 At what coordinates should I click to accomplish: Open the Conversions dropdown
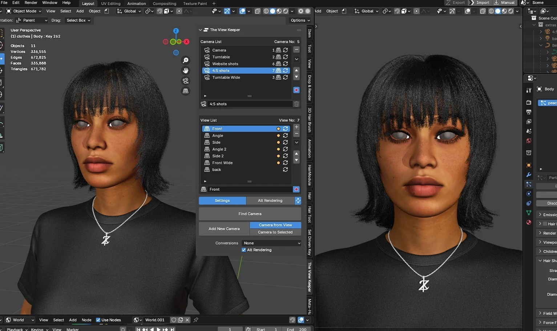272,243
